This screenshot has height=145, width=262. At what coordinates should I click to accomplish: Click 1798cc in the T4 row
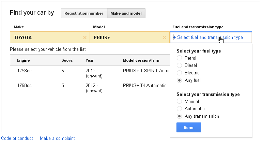(25, 85)
